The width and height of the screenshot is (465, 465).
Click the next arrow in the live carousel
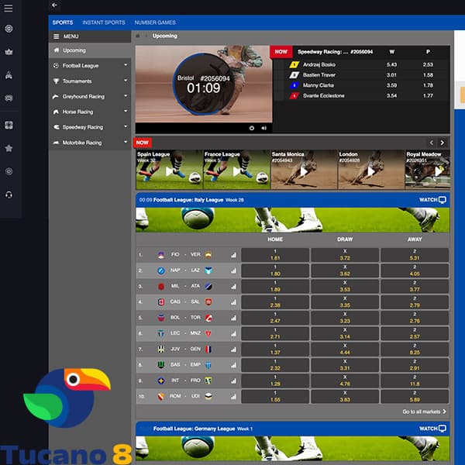click(x=443, y=143)
